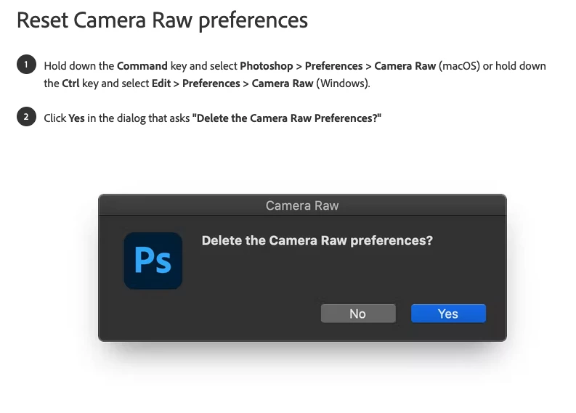This screenshot has height=413, width=576.
Task: Click Preferences following Edit in step 1
Action: tap(211, 83)
